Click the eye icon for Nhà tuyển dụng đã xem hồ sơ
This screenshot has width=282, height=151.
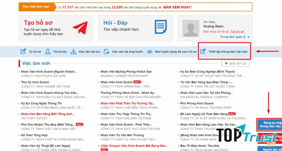pyautogui.click(x=150, y=51)
